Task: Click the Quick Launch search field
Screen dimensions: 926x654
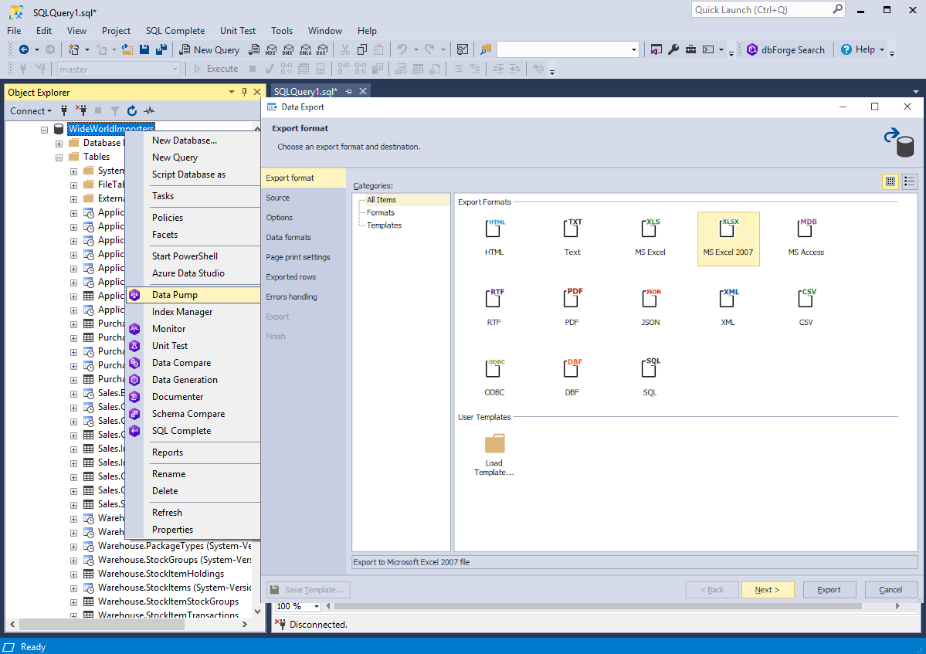Action: tap(761, 10)
